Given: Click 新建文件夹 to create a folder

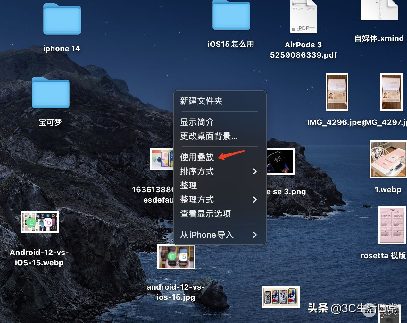Looking at the screenshot, I should tap(201, 101).
